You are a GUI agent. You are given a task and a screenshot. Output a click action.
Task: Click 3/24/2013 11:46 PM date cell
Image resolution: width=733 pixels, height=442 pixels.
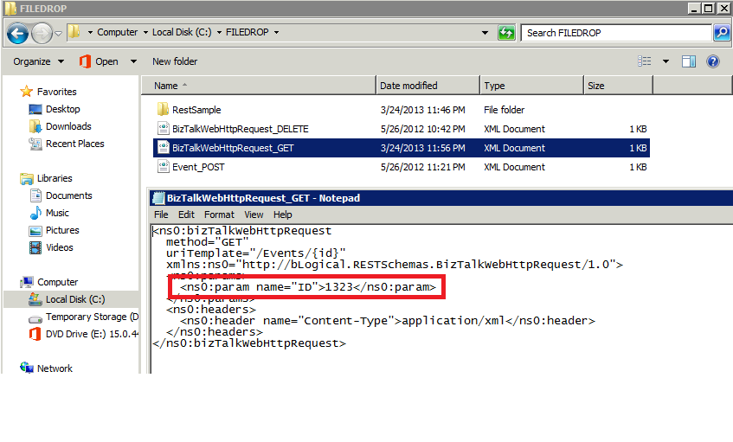pyautogui.click(x=422, y=110)
